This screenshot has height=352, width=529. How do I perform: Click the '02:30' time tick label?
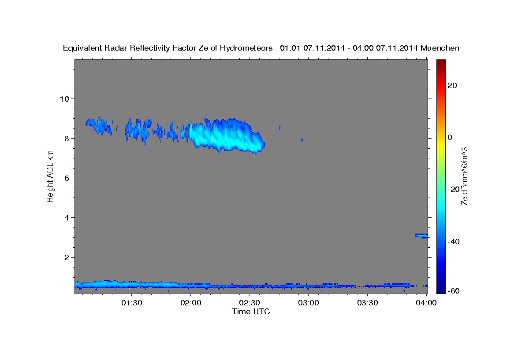[x=250, y=303]
